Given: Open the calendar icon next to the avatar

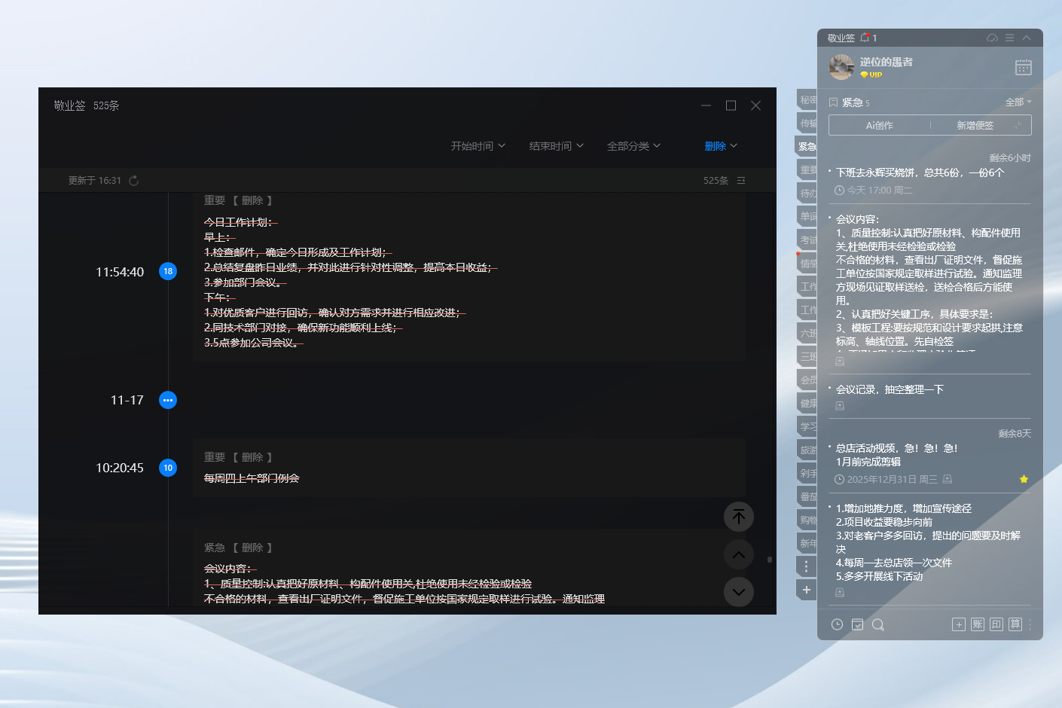Looking at the screenshot, I should (x=1023, y=66).
